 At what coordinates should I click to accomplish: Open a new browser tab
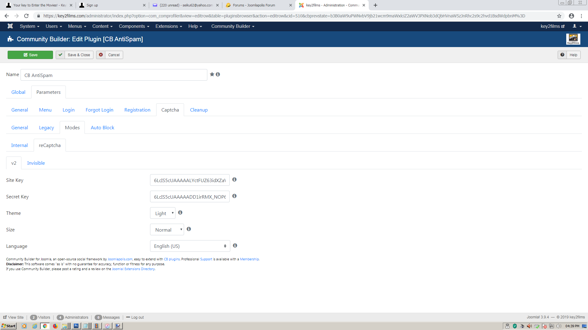pos(375,5)
